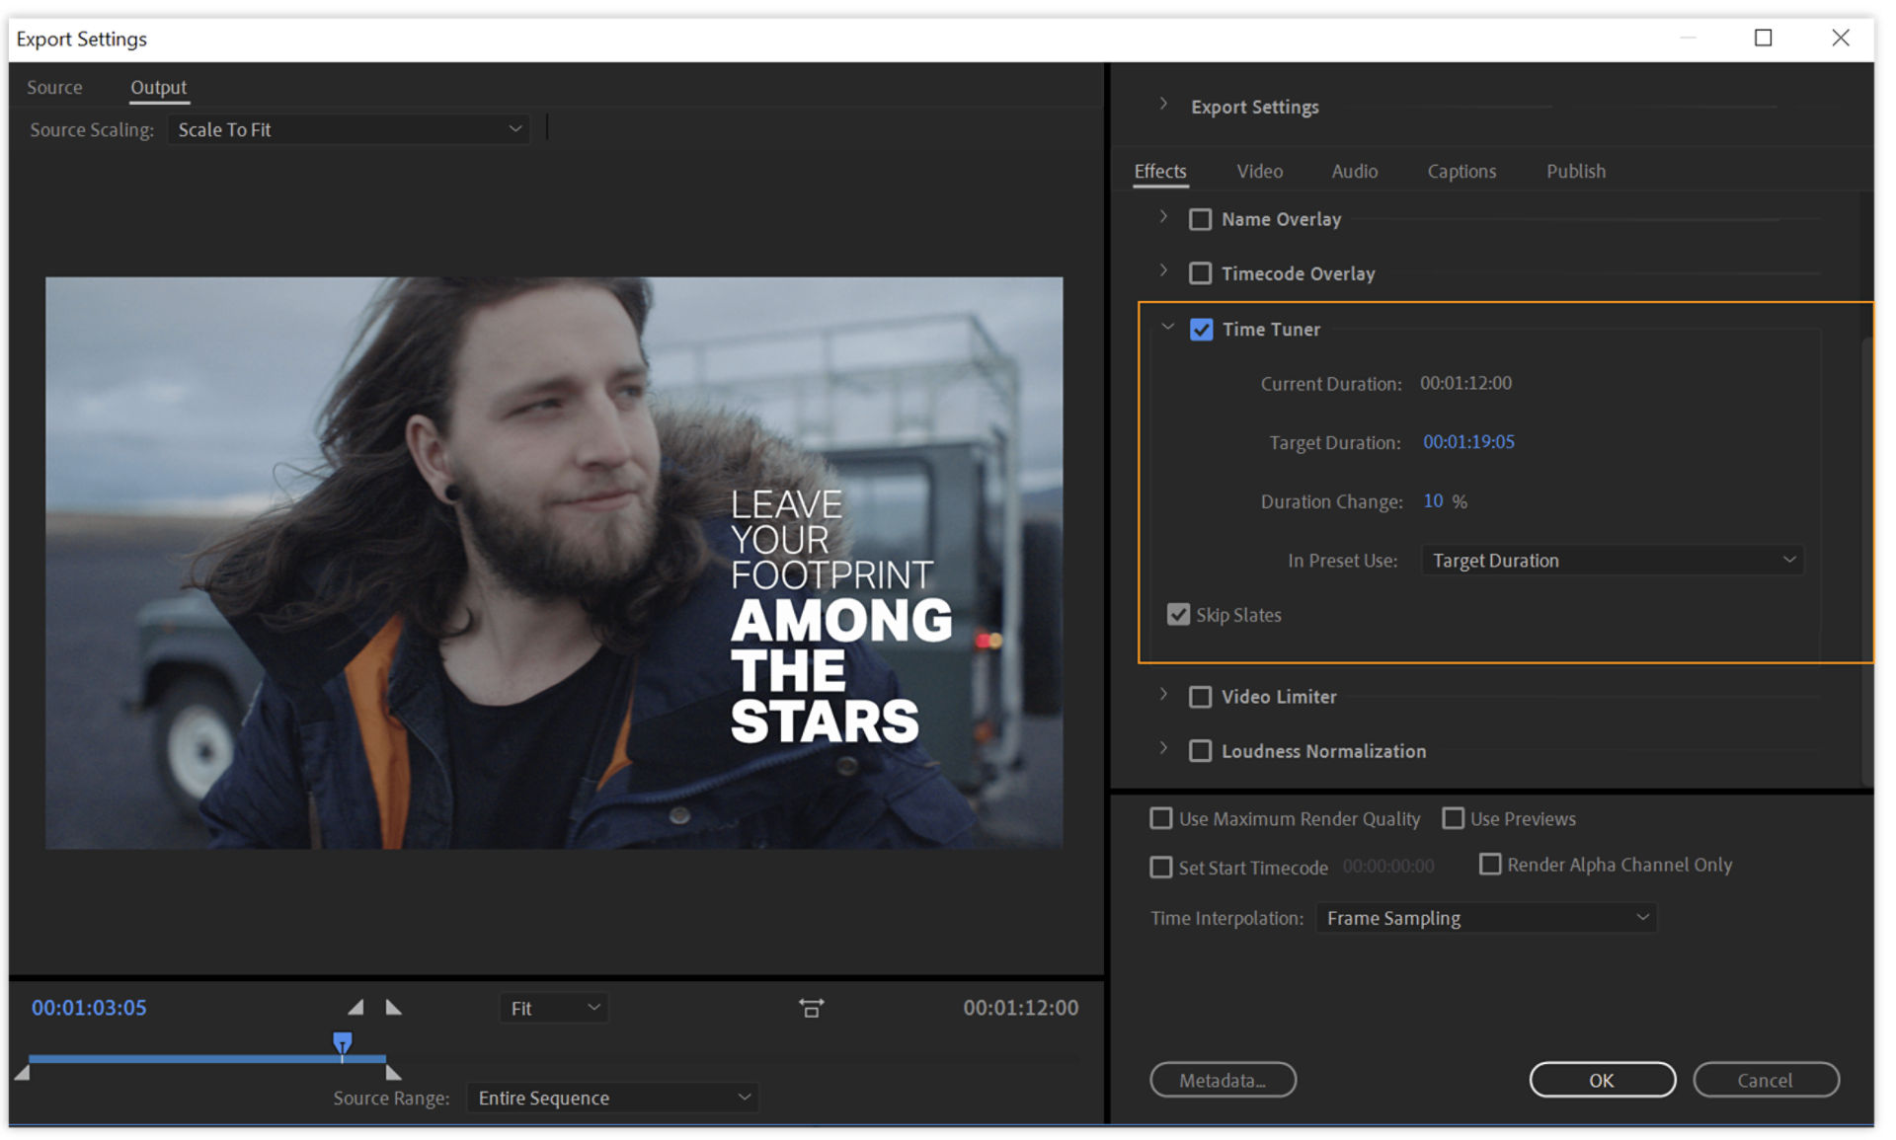Click the aspect ratio correction icon
The width and height of the screenshot is (1896, 1140).
click(811, 1008)
